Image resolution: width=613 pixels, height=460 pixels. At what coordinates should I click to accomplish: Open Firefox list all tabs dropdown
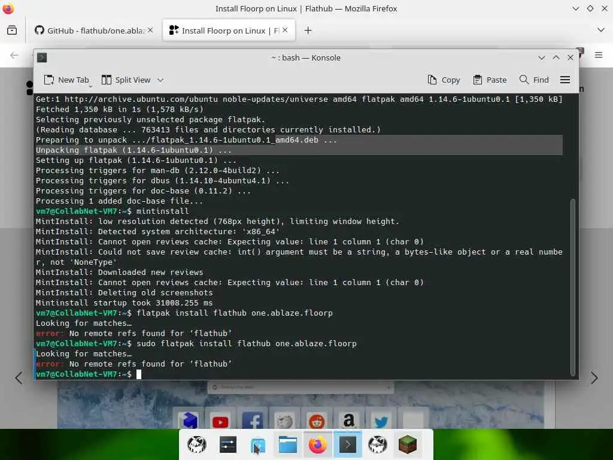coord(601,30)
